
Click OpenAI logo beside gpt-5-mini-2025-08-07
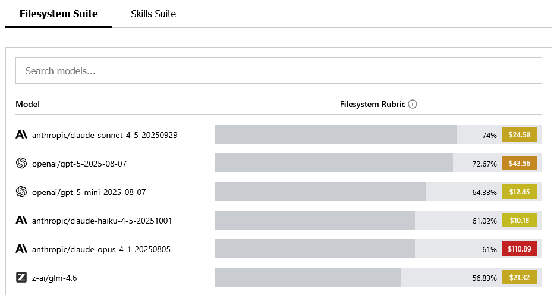click(x=21, y=192)
